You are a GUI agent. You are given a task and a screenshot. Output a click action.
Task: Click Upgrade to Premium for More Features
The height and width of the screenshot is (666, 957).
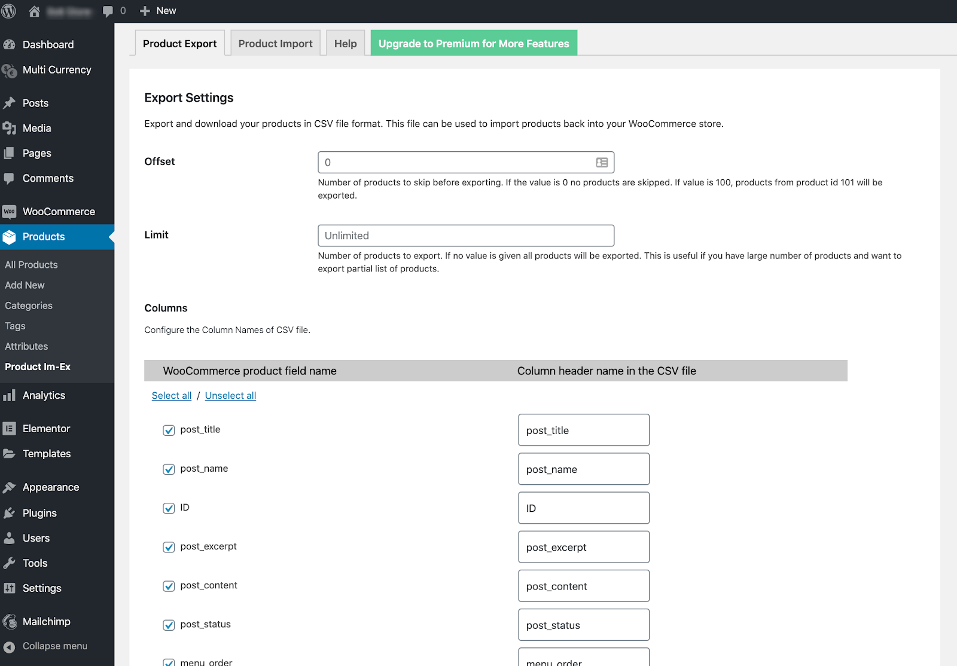473,44
